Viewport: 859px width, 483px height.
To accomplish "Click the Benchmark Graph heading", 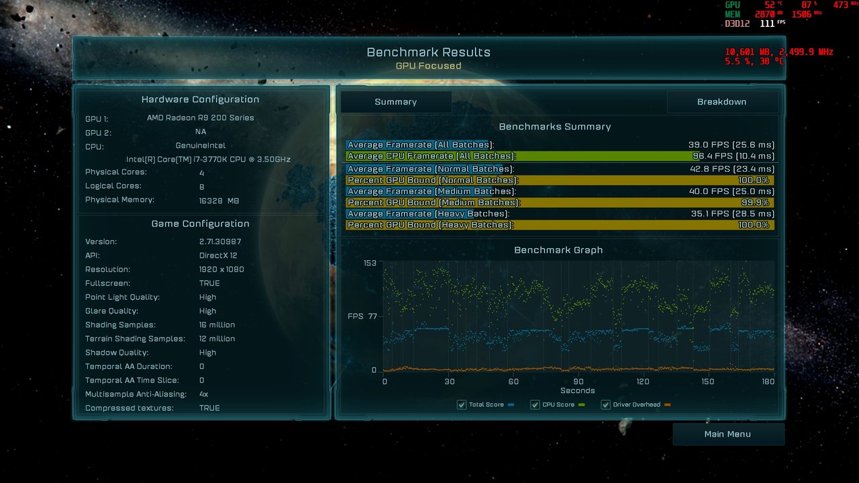I will click(558, 250).
